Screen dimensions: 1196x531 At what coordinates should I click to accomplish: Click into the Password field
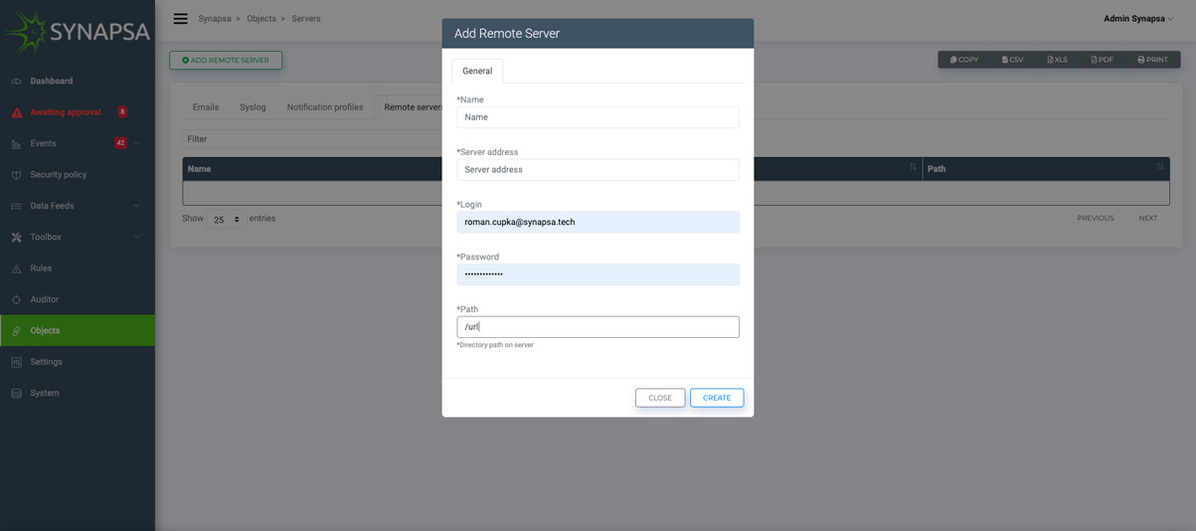pyautogui.click(x=598, y=274)
